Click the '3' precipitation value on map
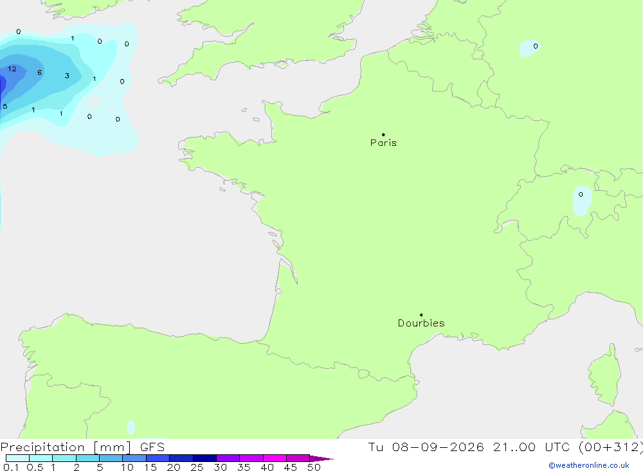 coord(67,76)
